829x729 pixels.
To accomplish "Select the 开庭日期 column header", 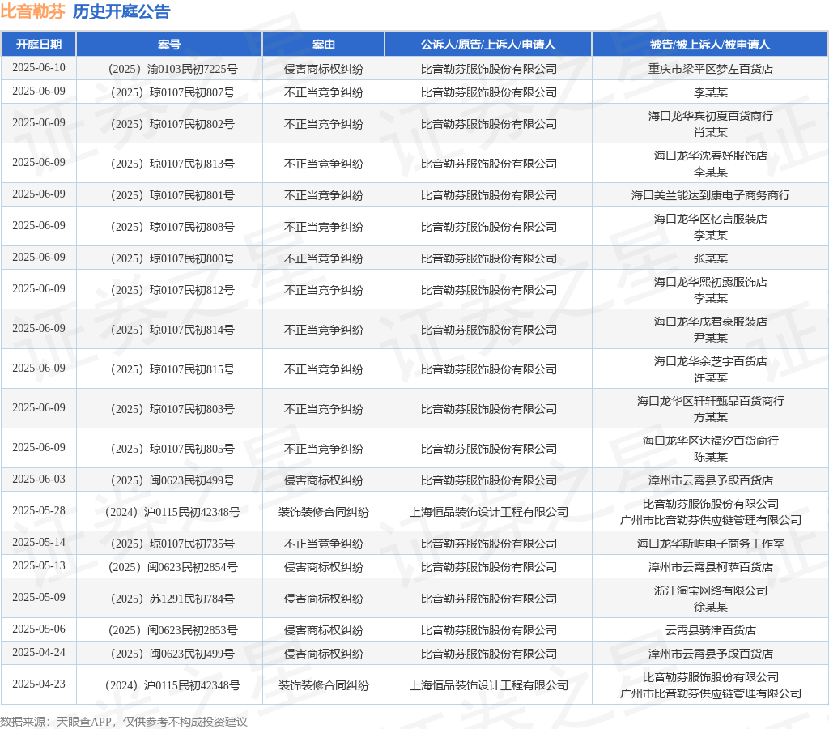I will coord(39,45).
